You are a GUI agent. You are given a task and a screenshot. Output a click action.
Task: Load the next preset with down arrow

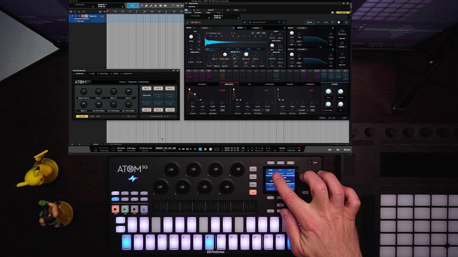tap(284, 22)
